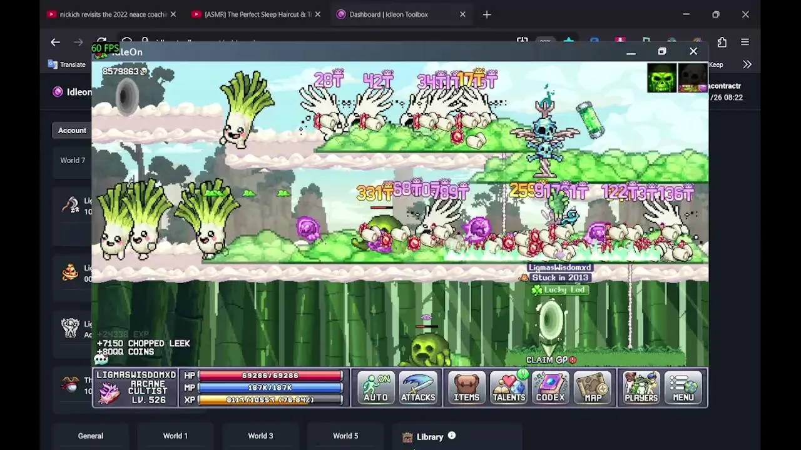Open the MAP screen
This screenshot has width=801, height=450.
click(x=593, y=387)
